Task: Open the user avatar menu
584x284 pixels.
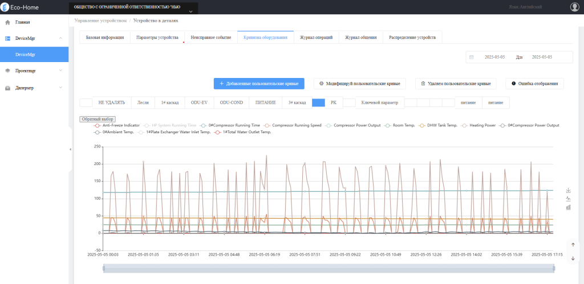Action: tap(575, 7)
